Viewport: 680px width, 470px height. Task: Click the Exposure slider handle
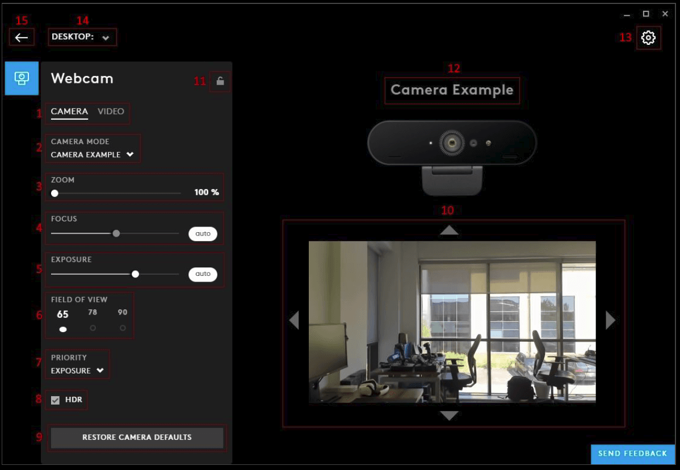pos(135,274)
